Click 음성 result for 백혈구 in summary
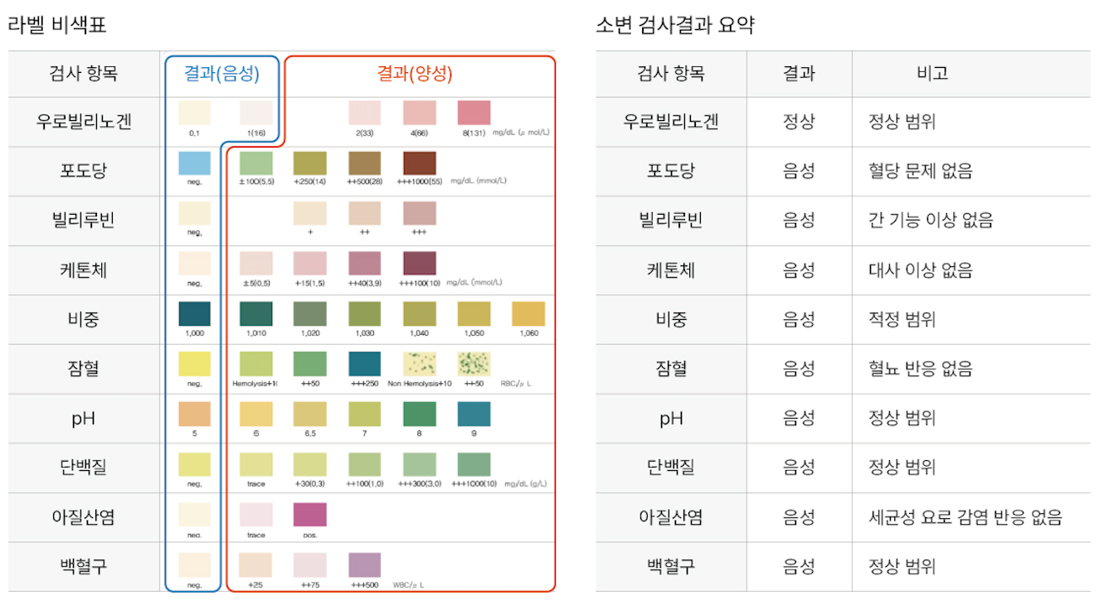This screenshot has height=601, width=1099. 800,567
